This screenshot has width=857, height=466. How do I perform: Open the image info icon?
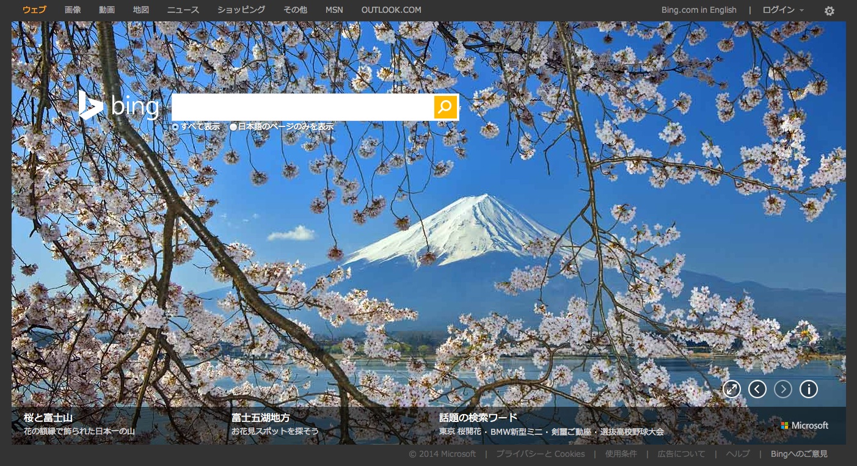809,389
